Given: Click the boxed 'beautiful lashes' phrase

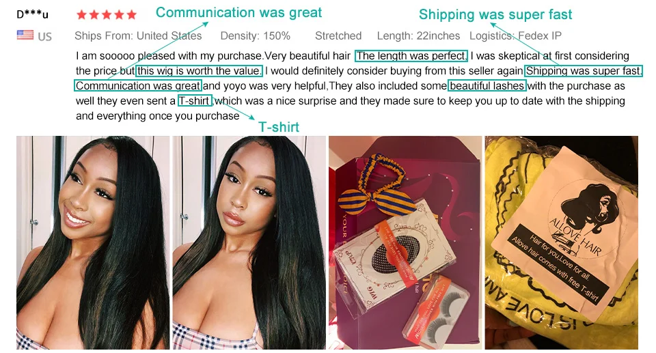Looking at the screenshot, I should [x=487, y=86].
